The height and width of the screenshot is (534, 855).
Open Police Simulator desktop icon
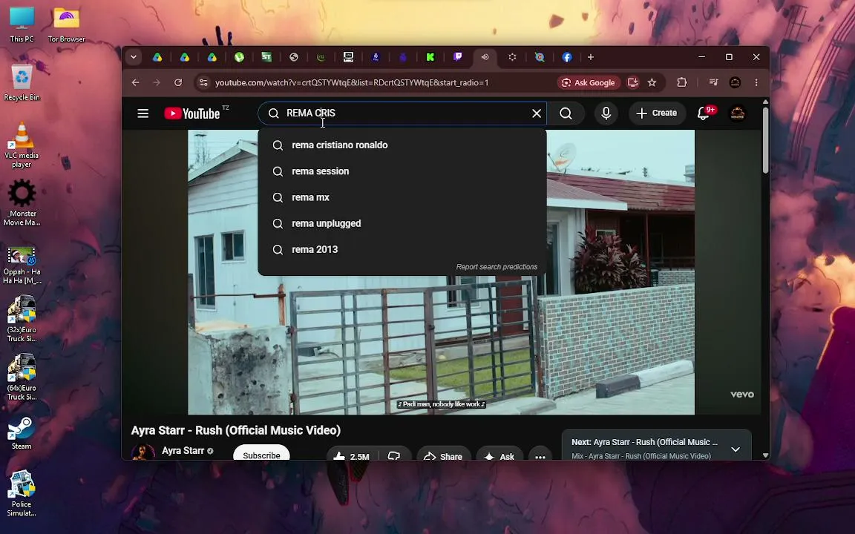pos(22,494)
